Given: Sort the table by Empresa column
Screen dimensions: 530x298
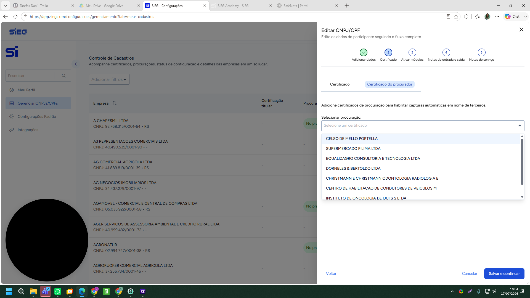Looking at the screenshot, I should [x=115, y=103].
